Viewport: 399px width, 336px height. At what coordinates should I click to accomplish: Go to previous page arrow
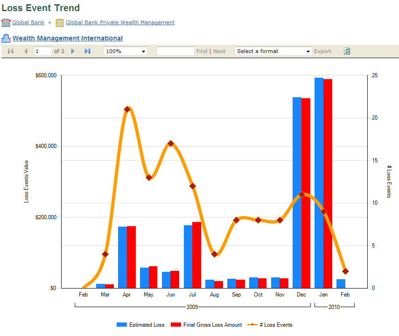[26, 51]
